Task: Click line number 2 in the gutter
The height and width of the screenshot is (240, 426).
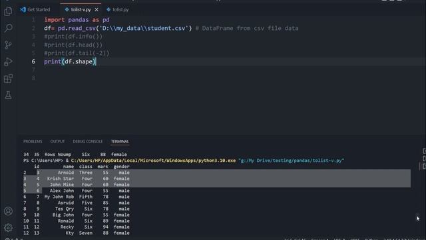Action: click(33, 28)
